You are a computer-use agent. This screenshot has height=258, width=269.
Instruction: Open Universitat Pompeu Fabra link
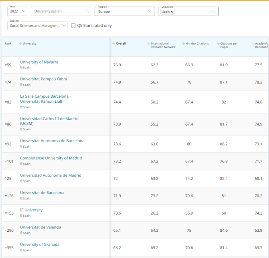tap(44, 79)
